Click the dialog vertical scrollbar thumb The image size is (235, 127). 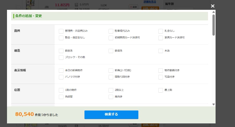point(213,25)
